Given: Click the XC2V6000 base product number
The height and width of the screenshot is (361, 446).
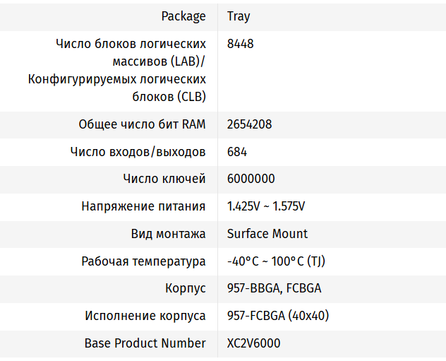Looking at the screenshot, I should pyautogui.click(x=254, y=343).
